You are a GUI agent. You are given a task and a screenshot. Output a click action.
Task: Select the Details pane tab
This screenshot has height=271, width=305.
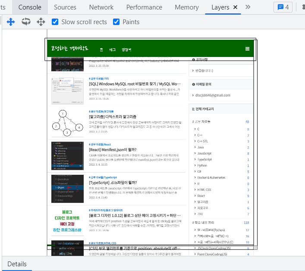coord(17,264)
